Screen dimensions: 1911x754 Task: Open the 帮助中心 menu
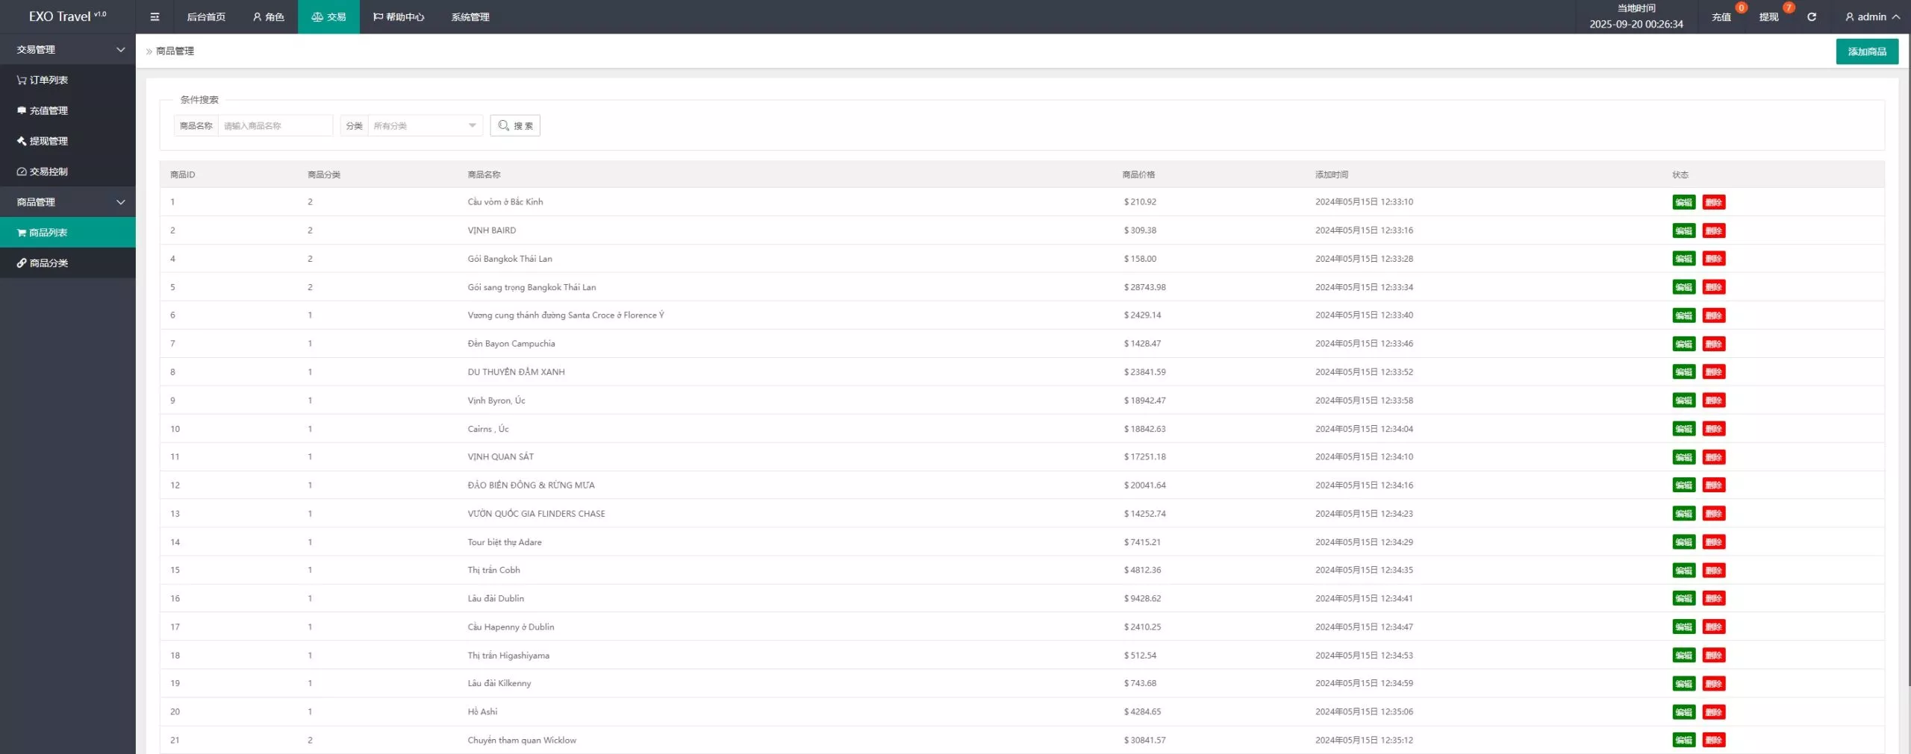(x=399, y=16)
